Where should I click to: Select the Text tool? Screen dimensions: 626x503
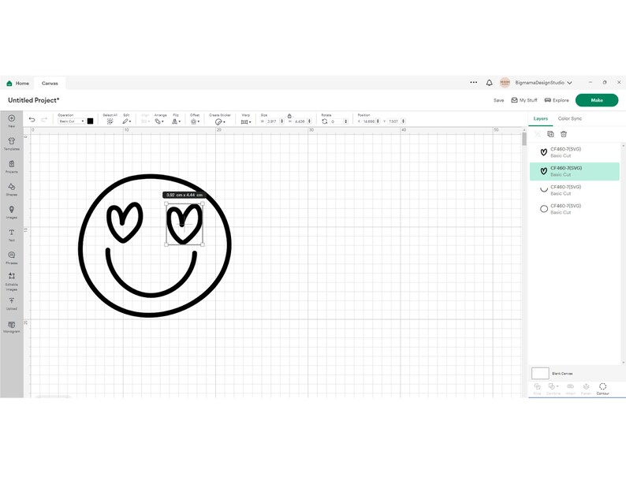click(x=12, y=235)
